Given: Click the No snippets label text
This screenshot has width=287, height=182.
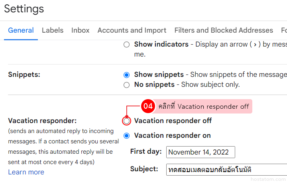Looking at the screenshot, I should [x=154, y=84].
